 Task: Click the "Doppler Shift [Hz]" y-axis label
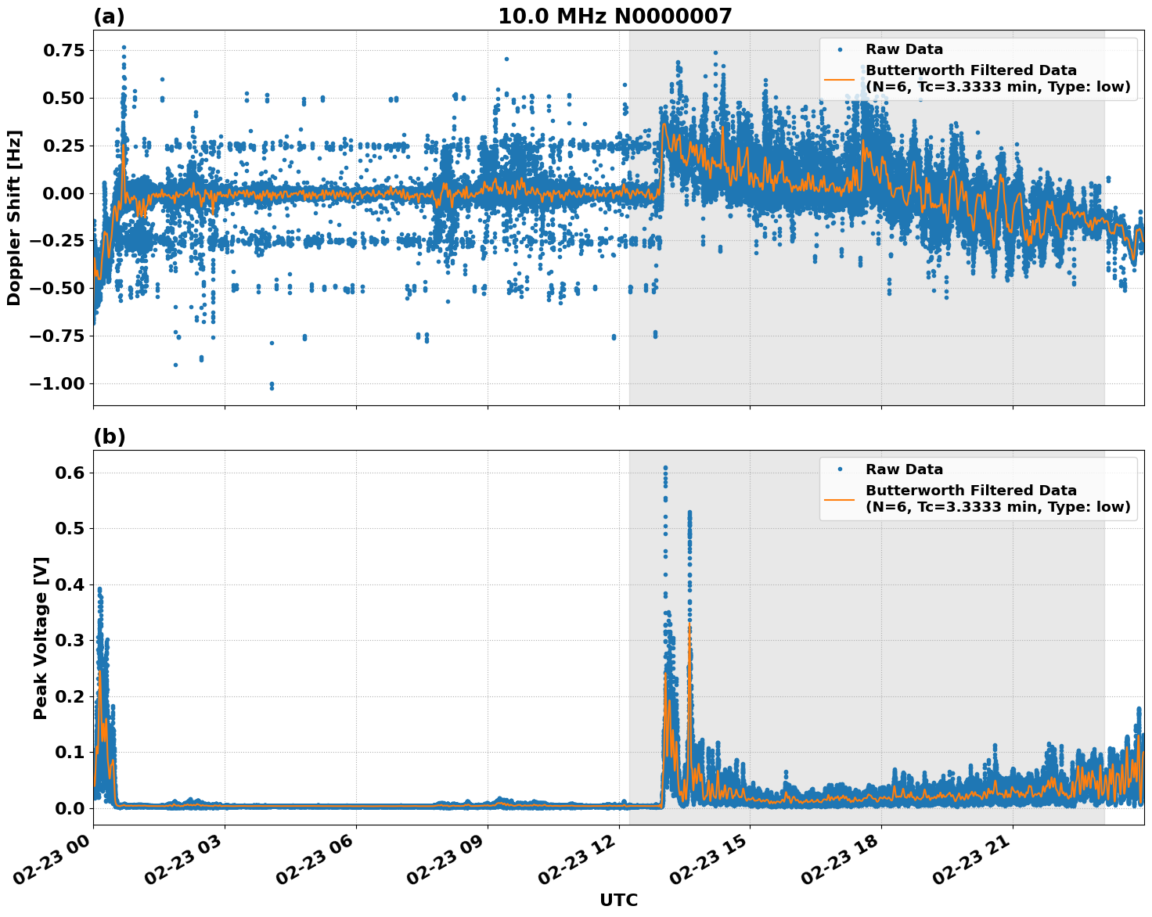pos(14,218)
